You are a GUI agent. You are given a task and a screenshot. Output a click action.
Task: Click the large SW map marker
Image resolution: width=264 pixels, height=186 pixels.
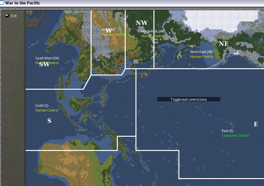point(44,64)
